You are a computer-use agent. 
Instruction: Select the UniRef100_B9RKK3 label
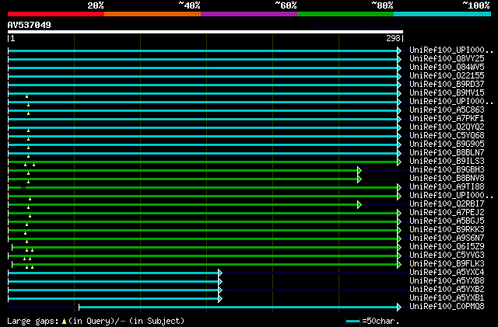pos(447,230)
